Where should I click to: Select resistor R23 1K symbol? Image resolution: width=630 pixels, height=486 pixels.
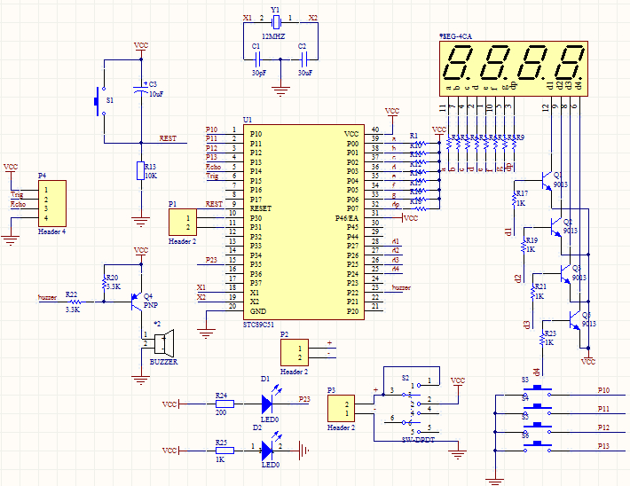[542, 340]
